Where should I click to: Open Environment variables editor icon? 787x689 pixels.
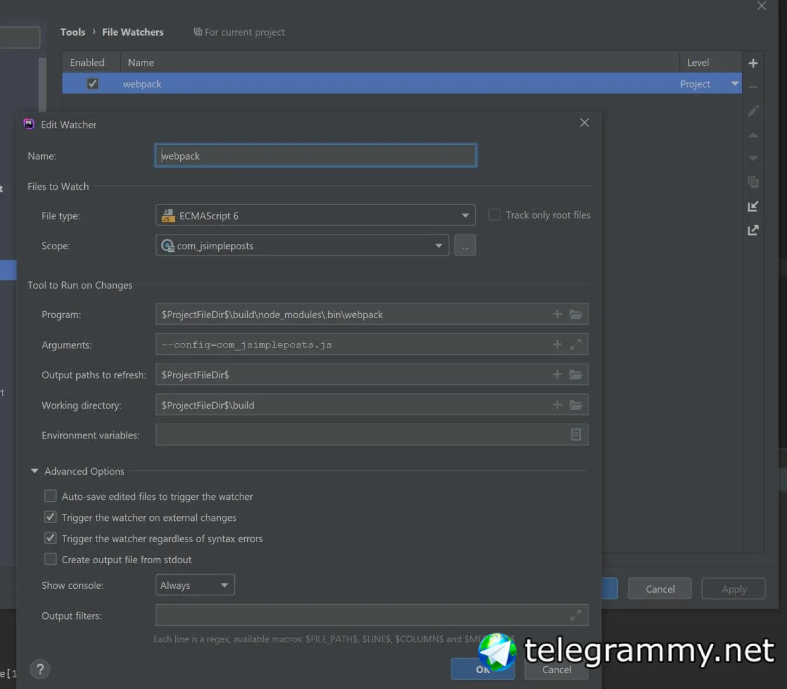coord(576,435)
